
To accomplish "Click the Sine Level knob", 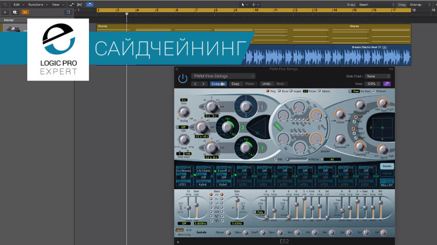I will pos(340,138).
